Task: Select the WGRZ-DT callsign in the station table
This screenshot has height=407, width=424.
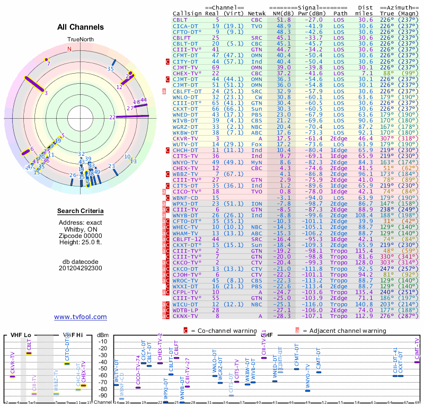Action: (185, 127)
